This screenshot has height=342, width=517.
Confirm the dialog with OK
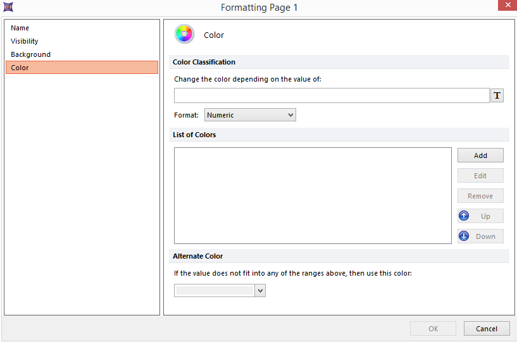click(x=433, y=329)
